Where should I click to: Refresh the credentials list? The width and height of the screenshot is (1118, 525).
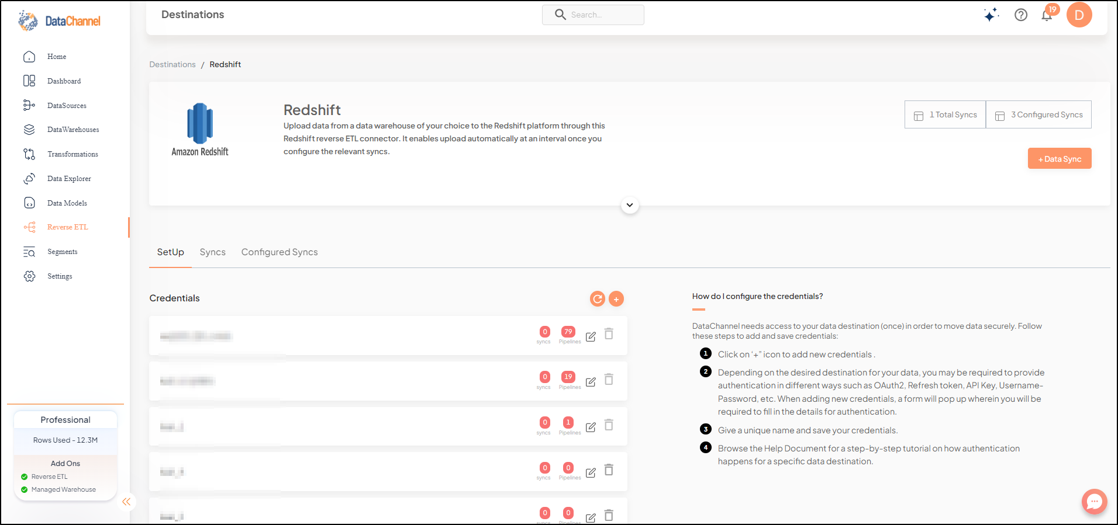click(598, 299)
